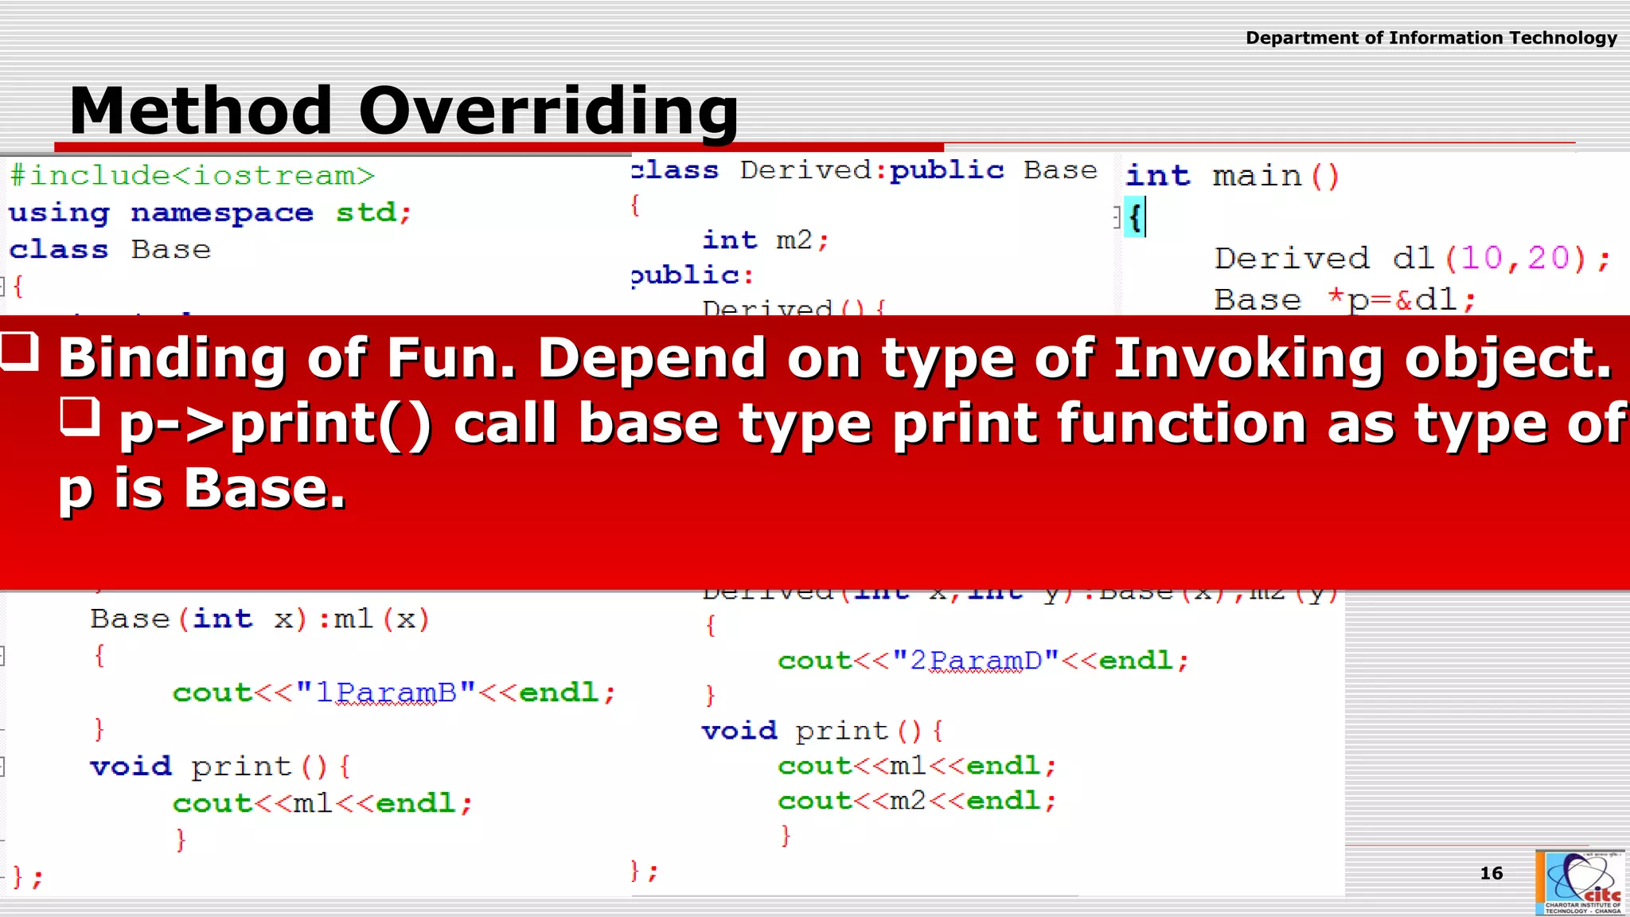Click 'Department of Information Technology' header text

click(x=1431, y=37)
